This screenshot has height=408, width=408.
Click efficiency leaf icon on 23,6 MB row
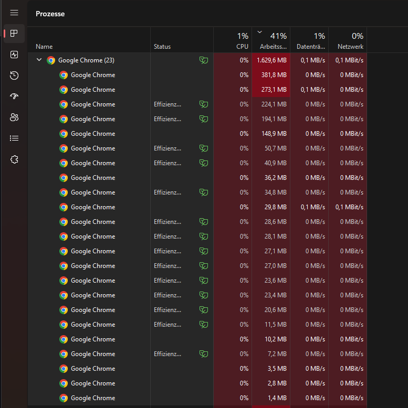point(204,281)
